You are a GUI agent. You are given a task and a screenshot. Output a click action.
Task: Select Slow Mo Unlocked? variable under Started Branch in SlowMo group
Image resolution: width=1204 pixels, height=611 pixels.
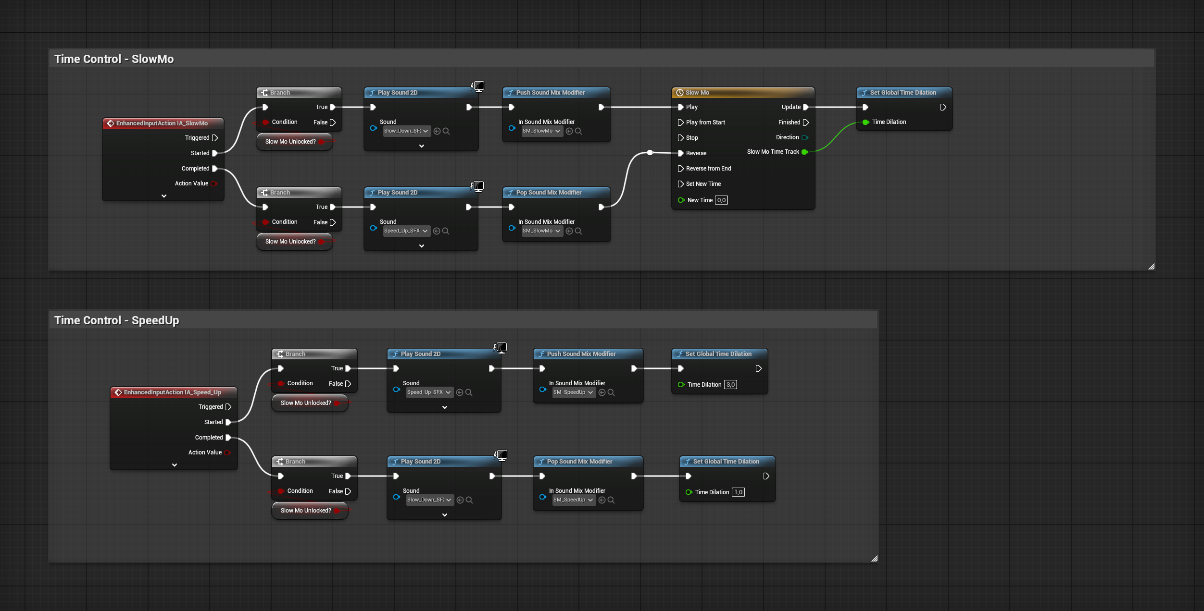(x=294, y=142)
